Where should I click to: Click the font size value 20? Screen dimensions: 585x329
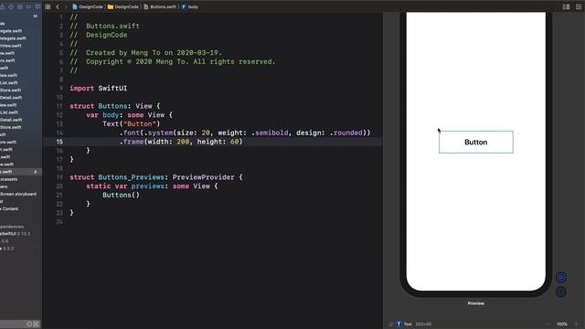(x=206, y=133)
